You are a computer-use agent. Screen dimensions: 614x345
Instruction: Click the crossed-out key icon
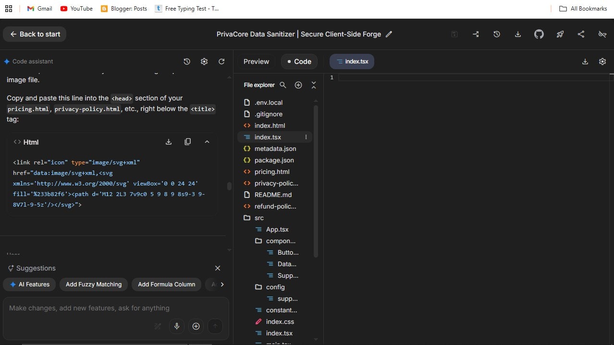(x=602, y=34)
